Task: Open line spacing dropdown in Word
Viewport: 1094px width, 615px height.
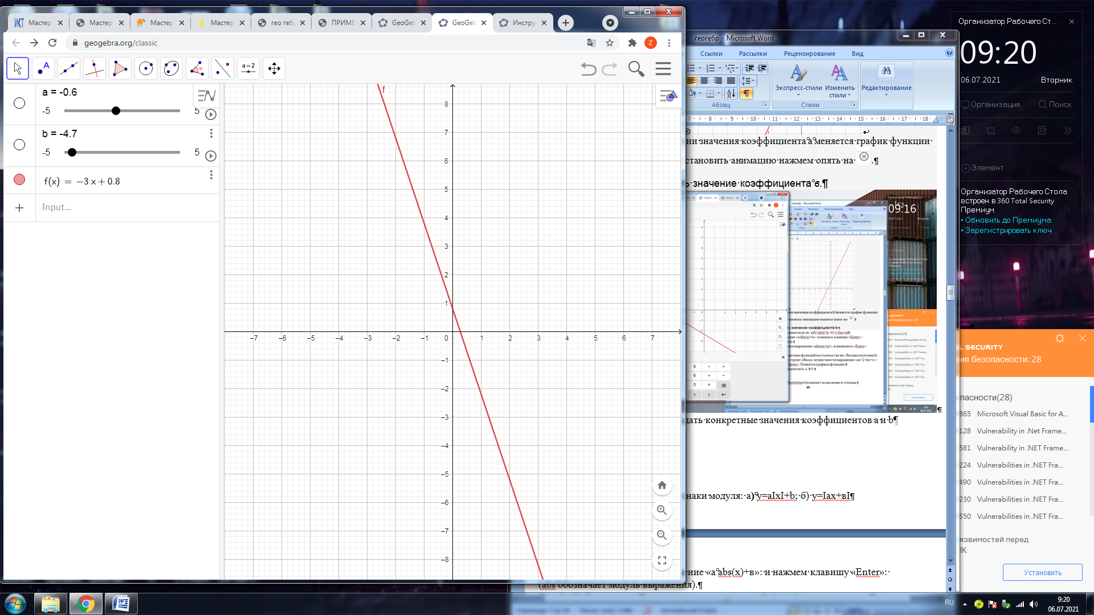Action: pos(749,81)
